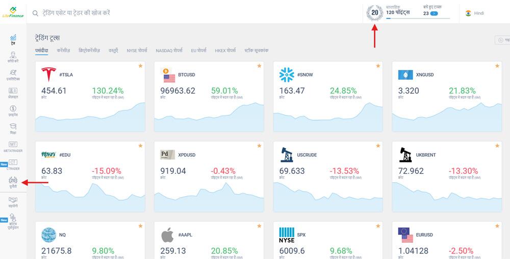This screenshot has width=510, height=259.
Task: Toggle favorite star on NQ card
Action: [141, 226]
